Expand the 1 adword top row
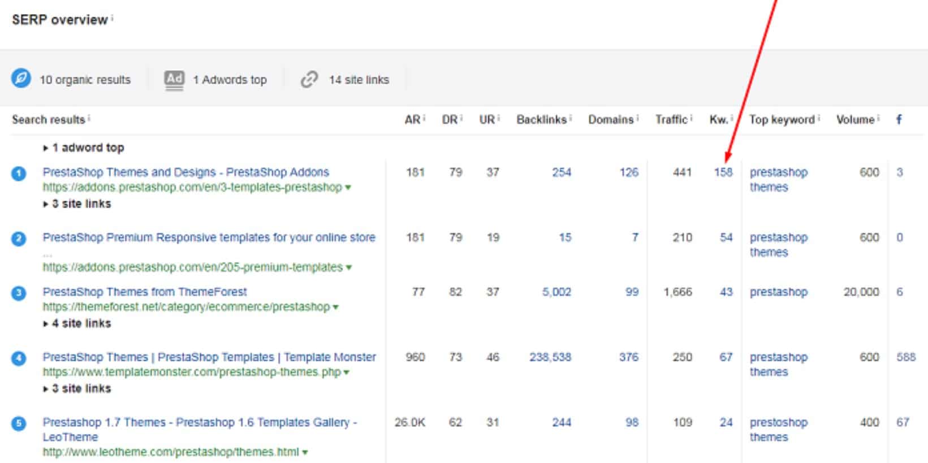 (84, 148)
